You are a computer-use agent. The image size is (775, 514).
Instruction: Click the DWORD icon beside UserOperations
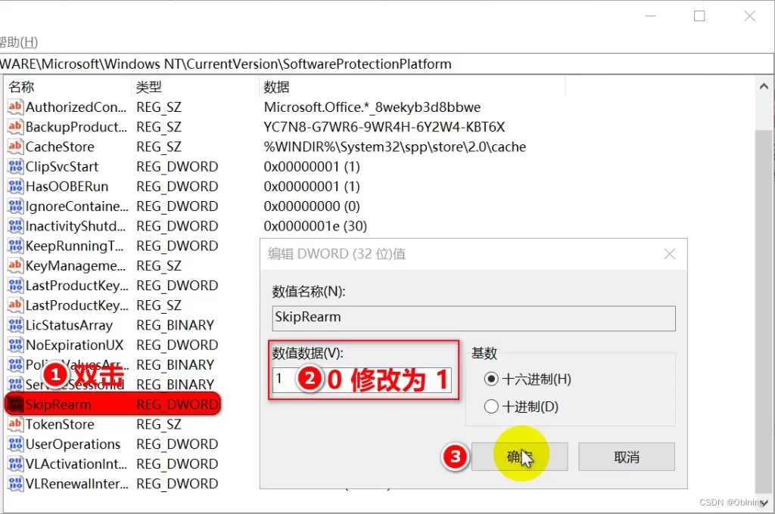point(14,444)
